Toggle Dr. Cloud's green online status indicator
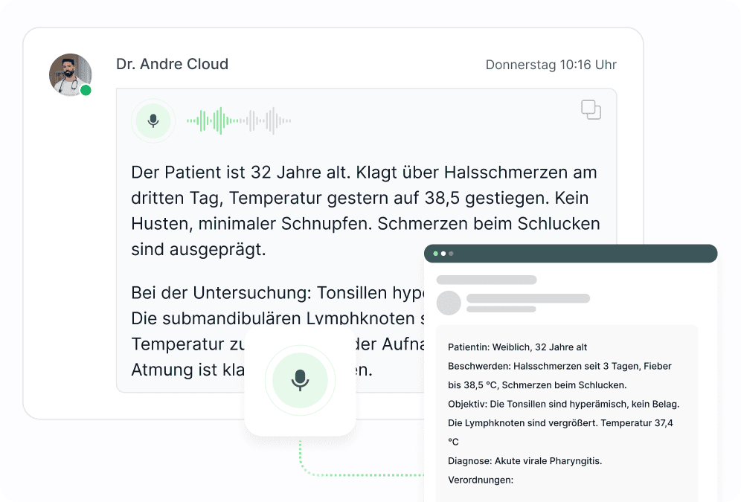The image size is (741, 502). pyautogui.click(x=87, y=91)
